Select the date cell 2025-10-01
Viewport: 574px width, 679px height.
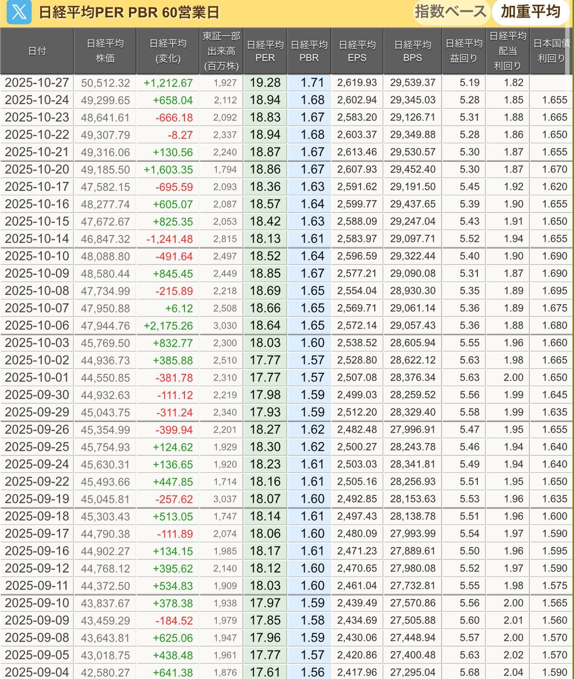pos(37,377)
